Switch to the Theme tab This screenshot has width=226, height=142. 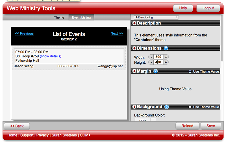point(59,17)
